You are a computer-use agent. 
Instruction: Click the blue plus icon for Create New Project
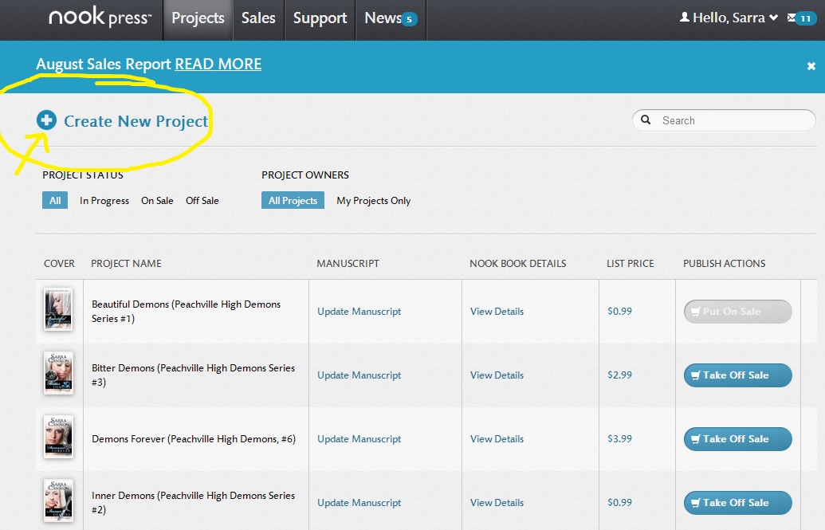pos(46,120)
